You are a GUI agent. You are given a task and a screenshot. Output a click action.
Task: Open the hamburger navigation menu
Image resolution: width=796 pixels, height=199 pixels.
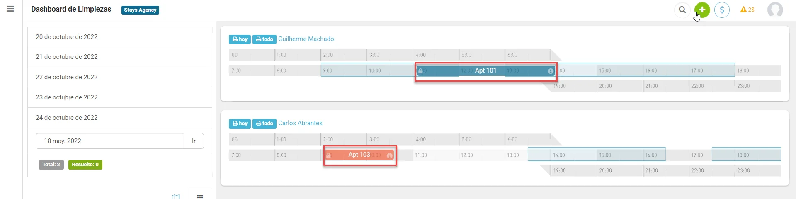coord(10,9)
